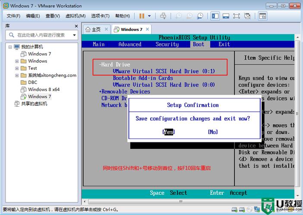Expand the Test folder in the library

pos(17,68)
